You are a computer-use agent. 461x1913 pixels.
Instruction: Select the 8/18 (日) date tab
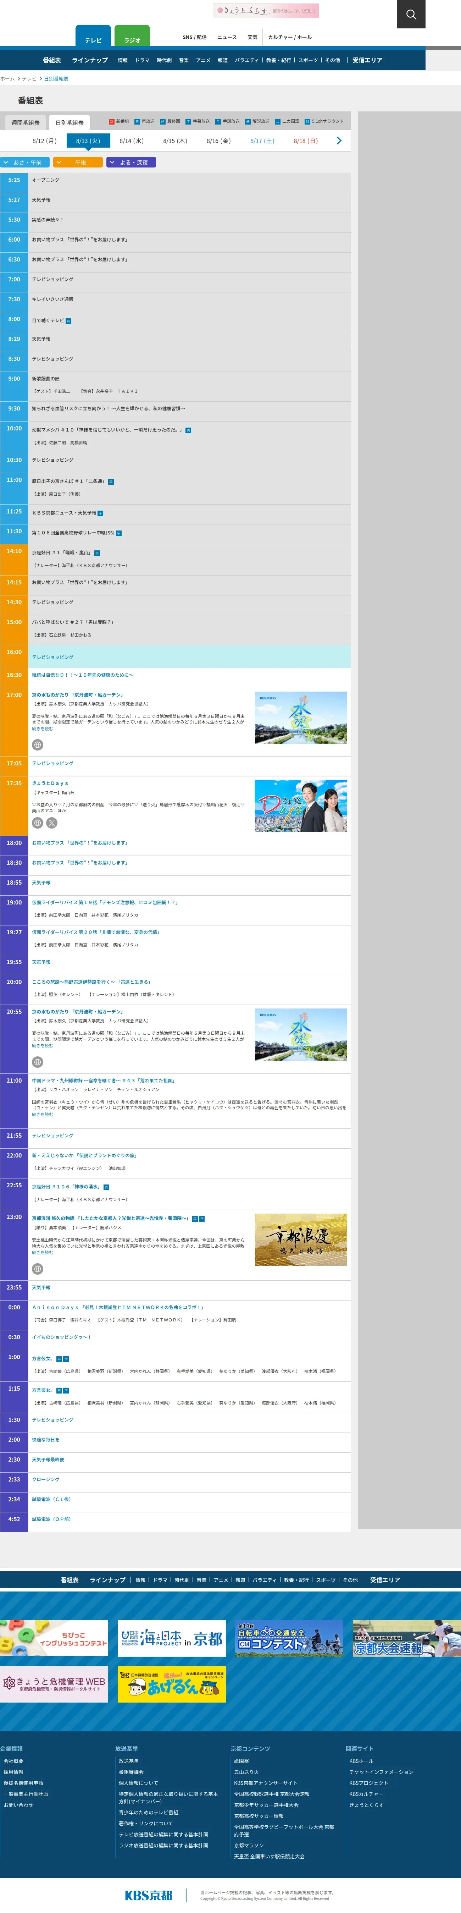click(305, 141)
